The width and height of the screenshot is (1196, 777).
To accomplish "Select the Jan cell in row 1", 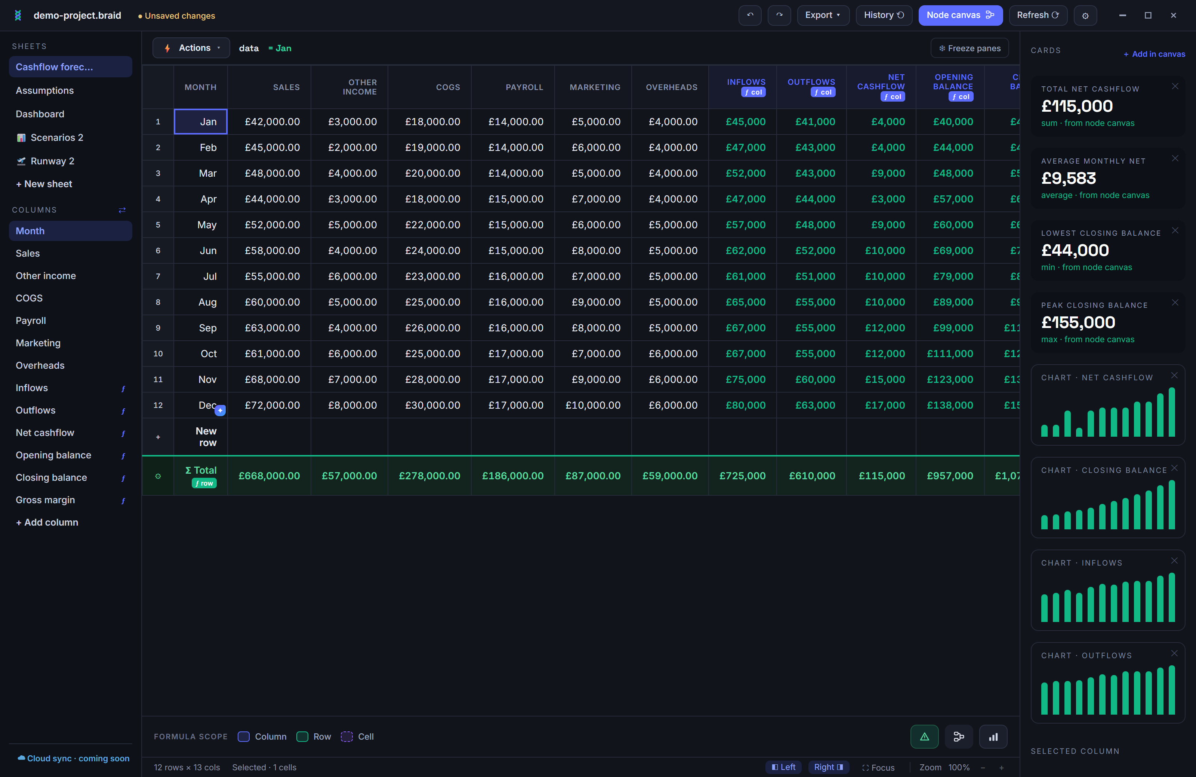I will (200, 121).
